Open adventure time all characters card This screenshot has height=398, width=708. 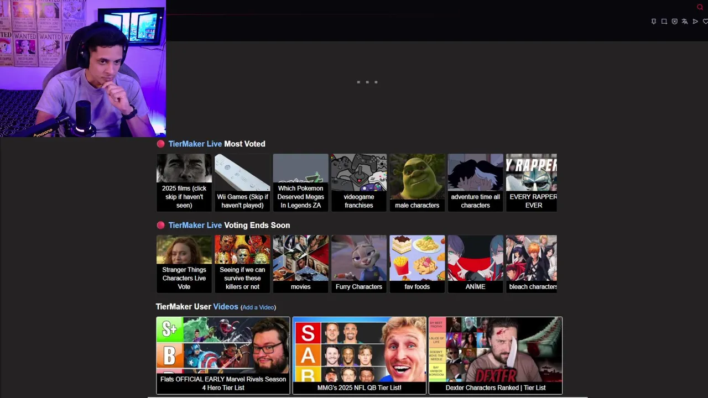coord(475,182)
